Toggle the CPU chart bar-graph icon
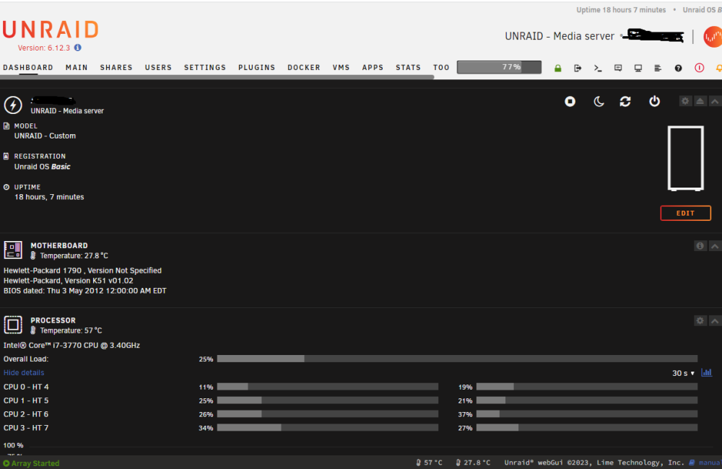 [x=706, y=372]
